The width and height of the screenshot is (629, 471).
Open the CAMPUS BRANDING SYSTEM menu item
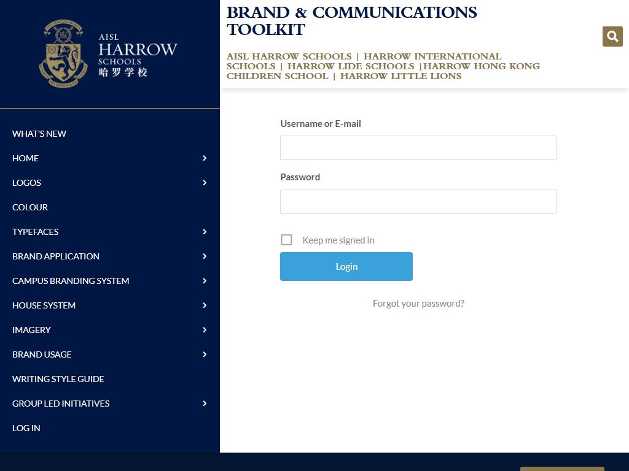click(71, 281)
